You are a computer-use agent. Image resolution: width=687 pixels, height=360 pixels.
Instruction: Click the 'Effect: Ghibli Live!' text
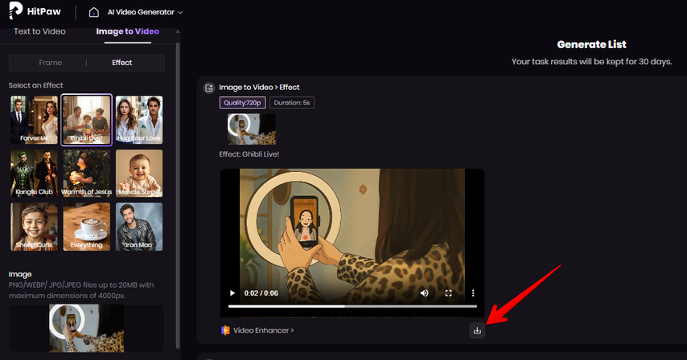(x=249, y=154)
